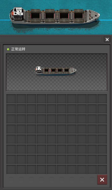The width and height of the screenshot is (112, 190).
Task: Click the ribbed title bar drag handle
Action: pos(50,40)
